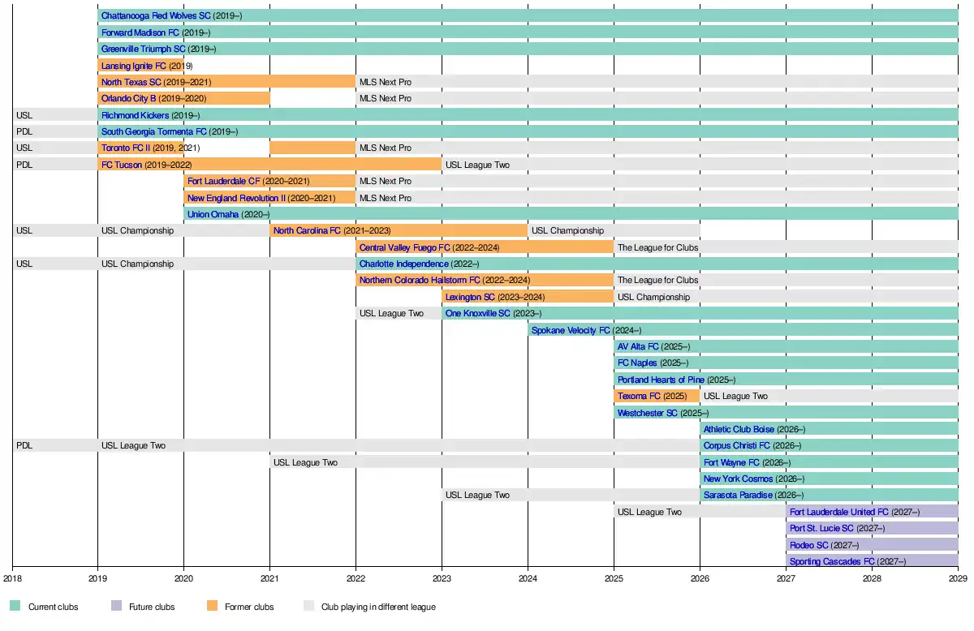Open Lansing Ignite FC club link

click(134, 66)
